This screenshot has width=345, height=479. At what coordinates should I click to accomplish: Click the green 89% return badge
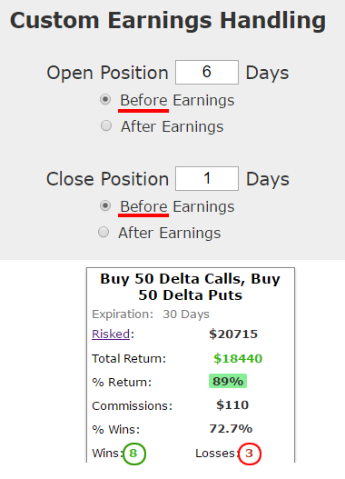(x=228, y=381)
